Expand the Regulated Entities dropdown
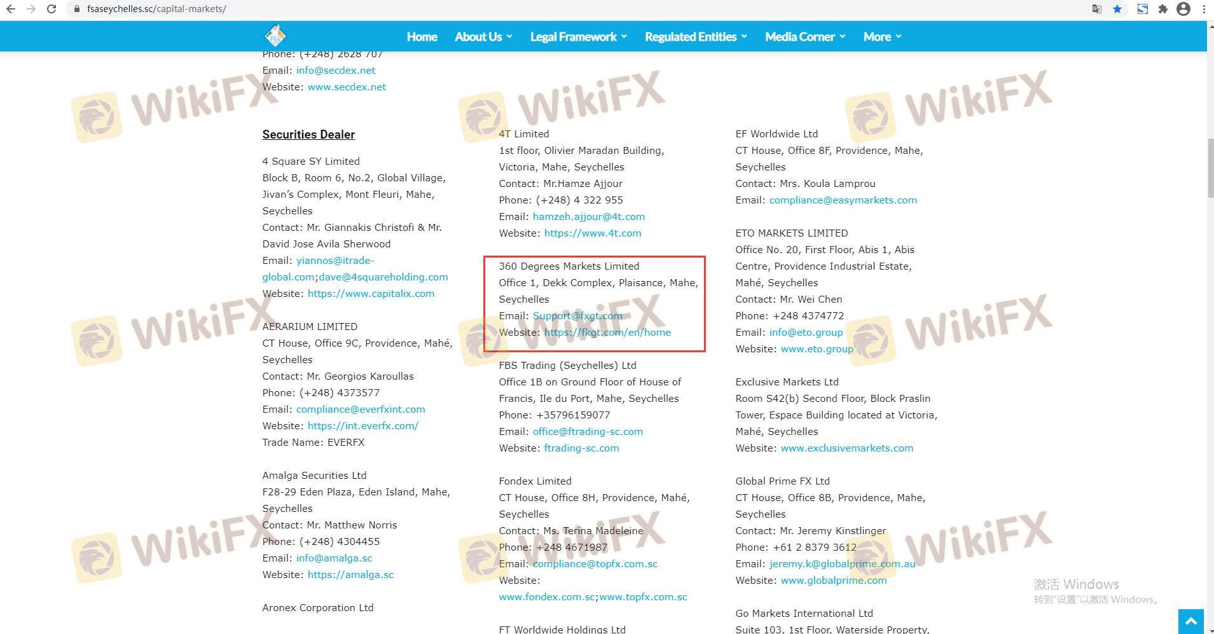The height and width of the screenshot is (634, 1214). point(696,37)
